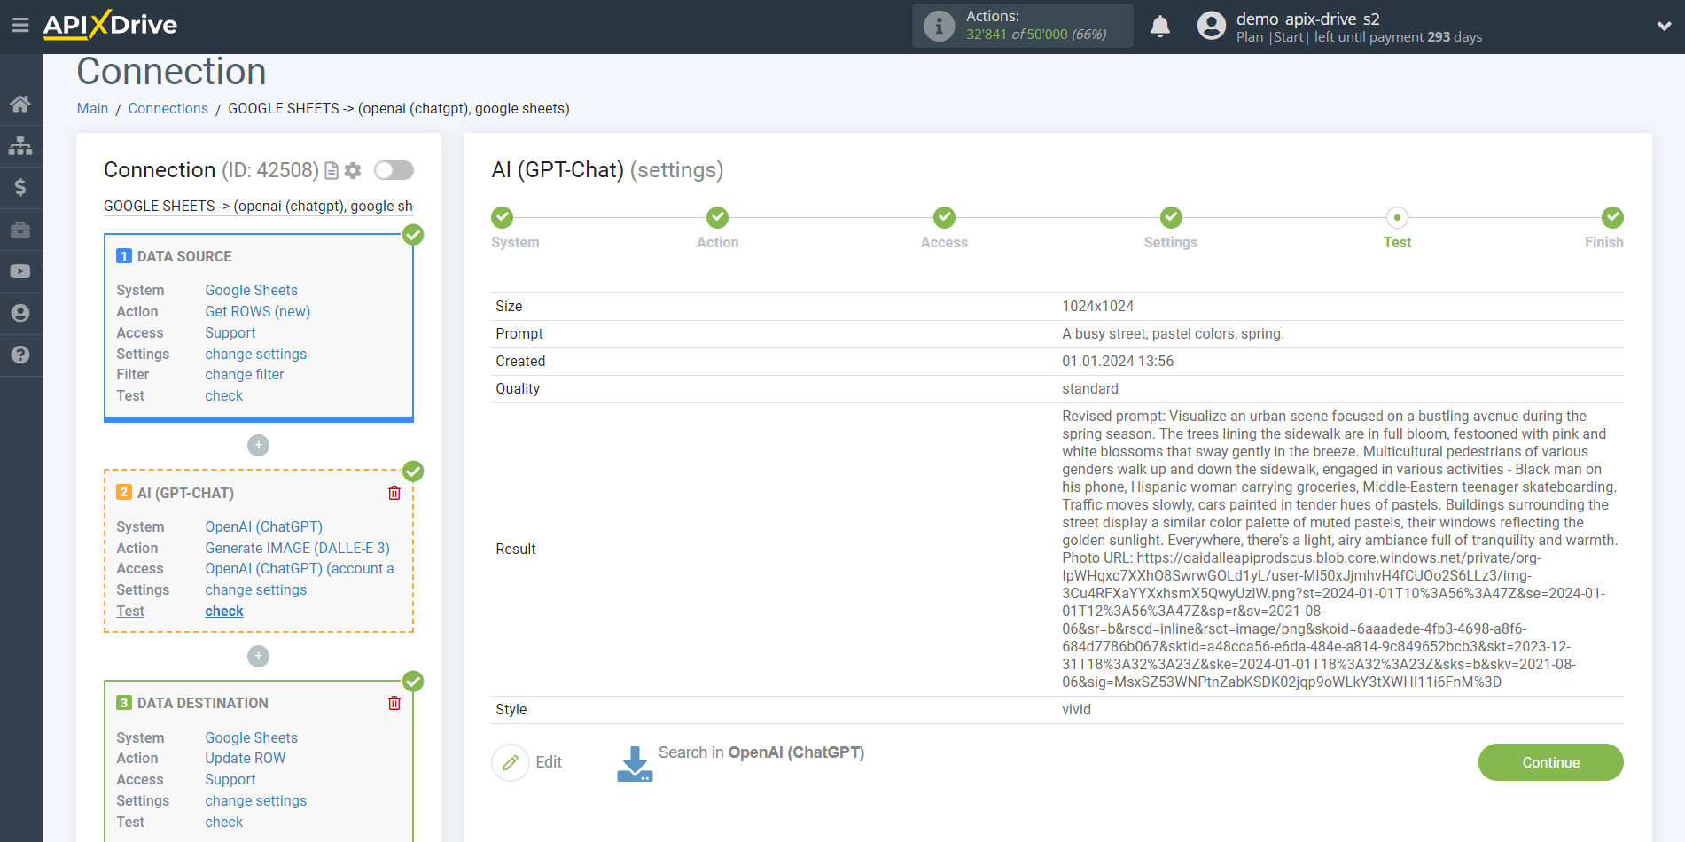The width and height of the screenshot is (1685, 842).
Task: Open Generate IMAGE (DALLE-E 3) link
Action: tap(297, 548)
